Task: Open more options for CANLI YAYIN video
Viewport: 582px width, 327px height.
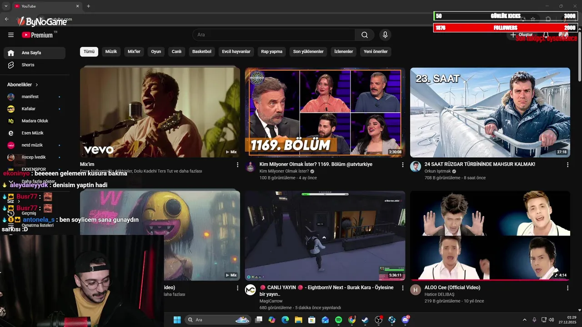Action: click(x=402, y=288)
